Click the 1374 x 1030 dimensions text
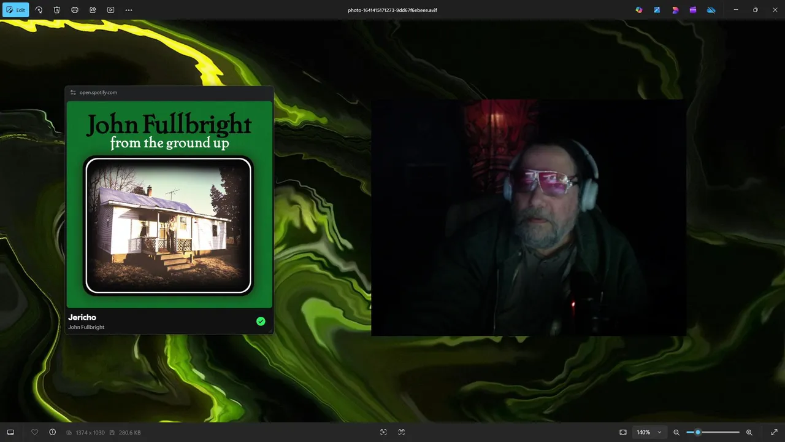785x442 pixels. click(90, 433)
